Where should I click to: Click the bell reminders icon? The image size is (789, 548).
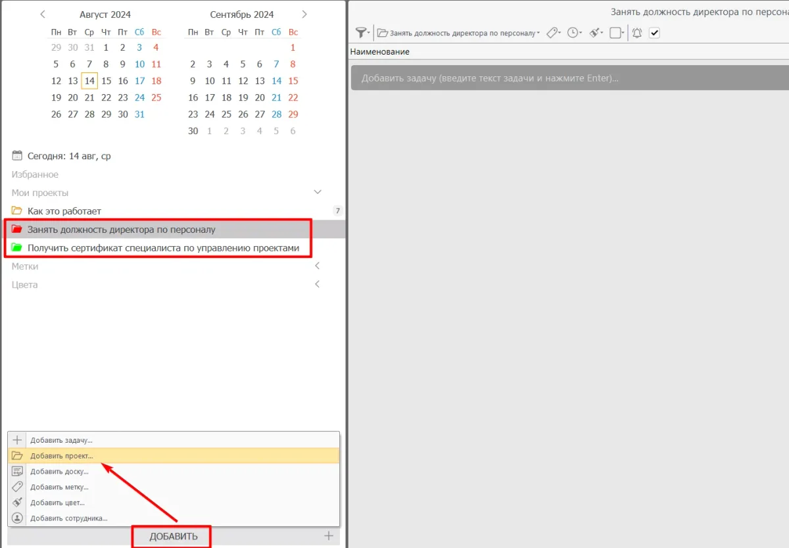(636, 32)
